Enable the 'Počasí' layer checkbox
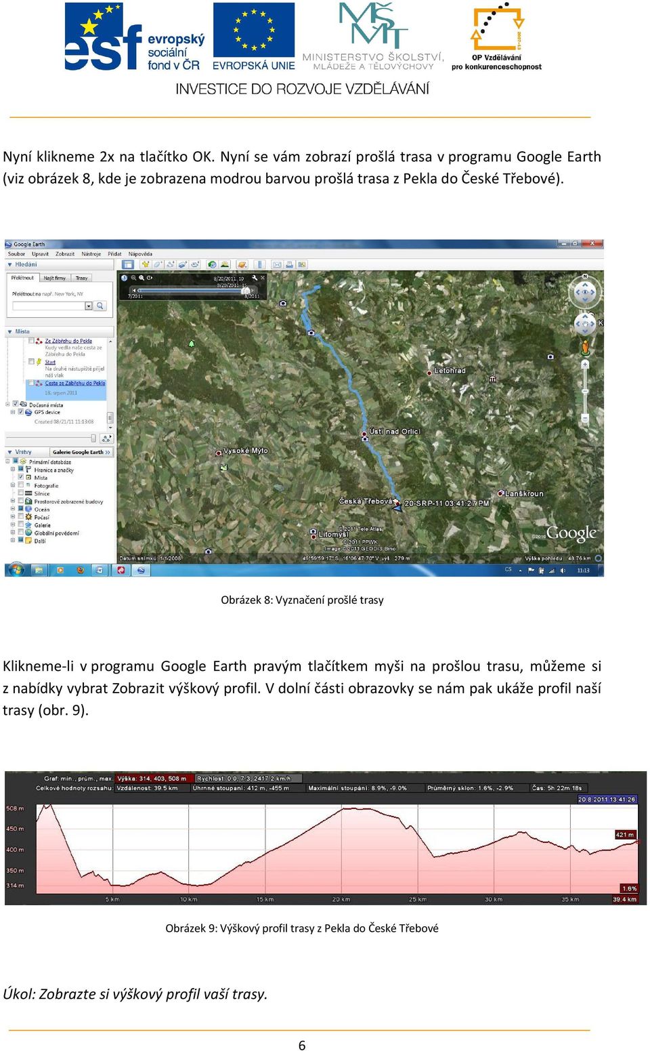650x1051 pixels. tap(20, 516)
